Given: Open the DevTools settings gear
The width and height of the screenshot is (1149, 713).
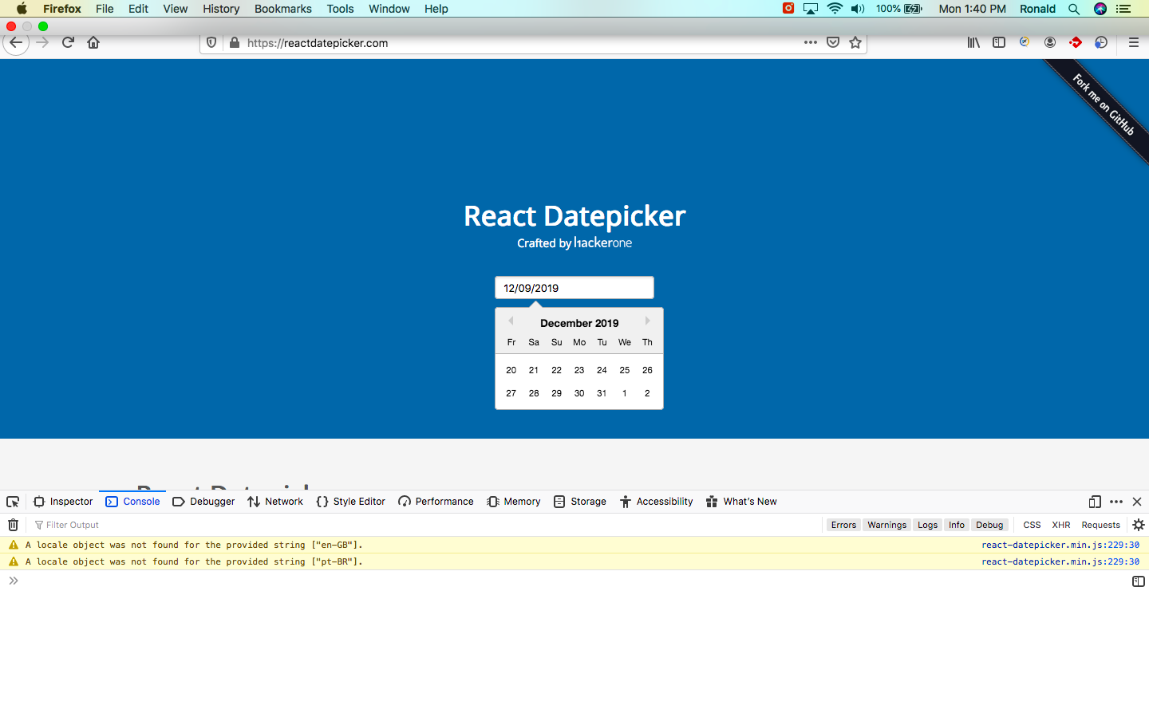Looking at the screenshot, I should pos(1138,525).
